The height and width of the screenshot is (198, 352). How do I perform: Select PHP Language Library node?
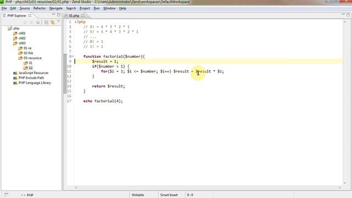[x=35, y=82]
